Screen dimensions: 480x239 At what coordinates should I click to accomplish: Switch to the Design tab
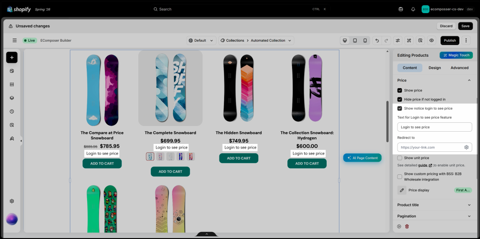pos(435,67)
